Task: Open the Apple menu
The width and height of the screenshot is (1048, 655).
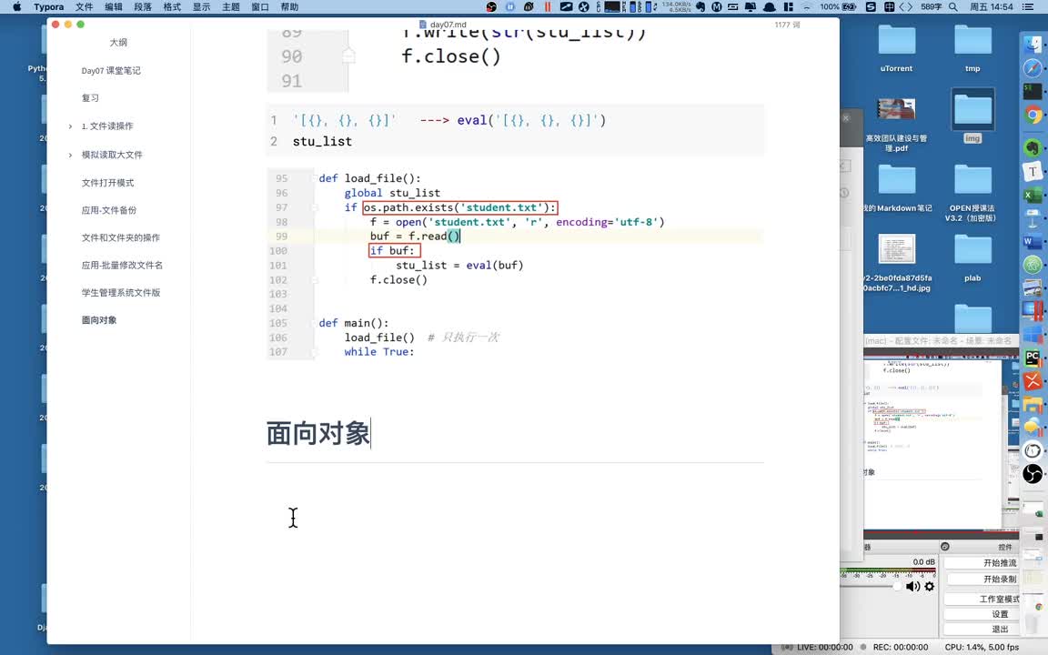Action: pos(16,6)
